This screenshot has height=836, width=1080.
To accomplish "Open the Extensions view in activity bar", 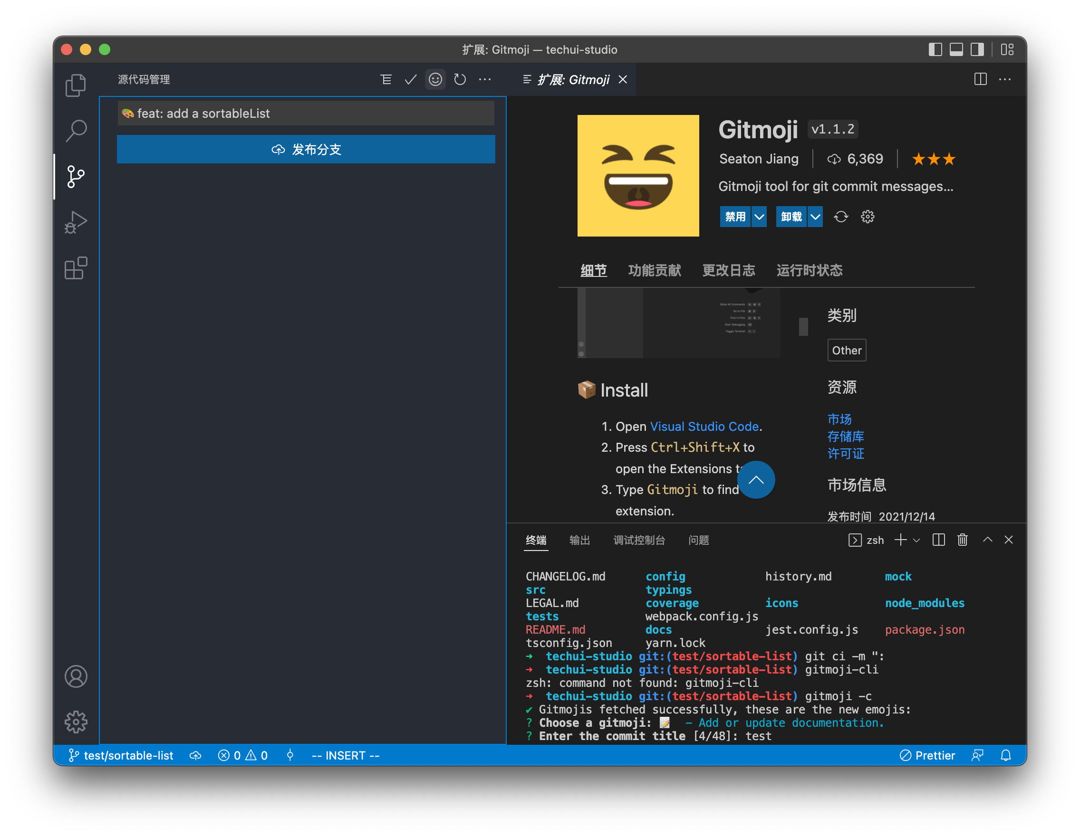I will click(76, 268).
